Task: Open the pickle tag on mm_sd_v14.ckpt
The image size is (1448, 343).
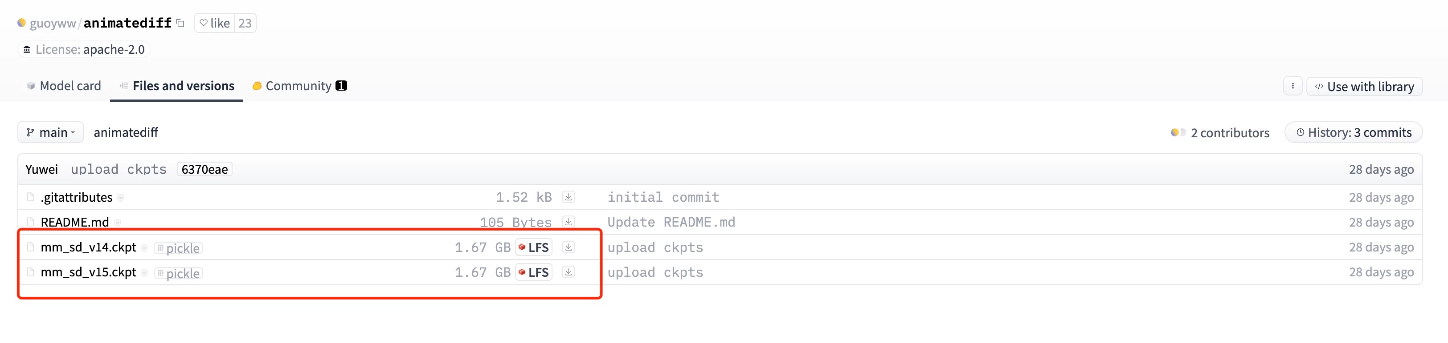Action: [178, 248]
